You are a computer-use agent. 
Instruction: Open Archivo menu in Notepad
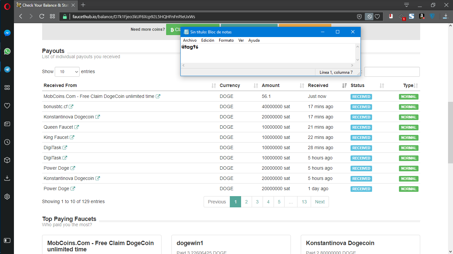[x=190, y=40]
